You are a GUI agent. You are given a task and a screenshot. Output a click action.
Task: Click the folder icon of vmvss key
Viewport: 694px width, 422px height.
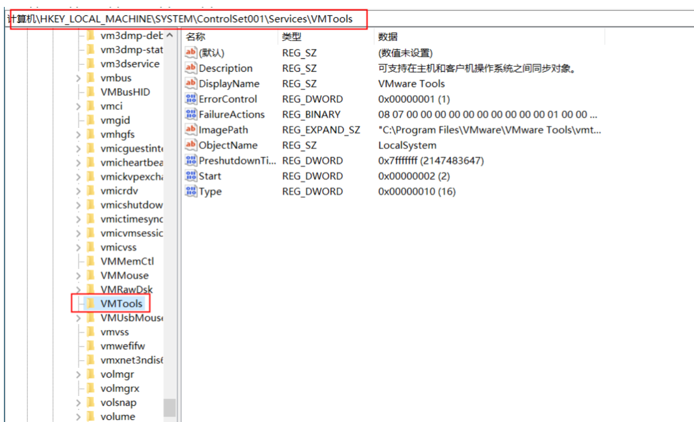pos(90,331)
